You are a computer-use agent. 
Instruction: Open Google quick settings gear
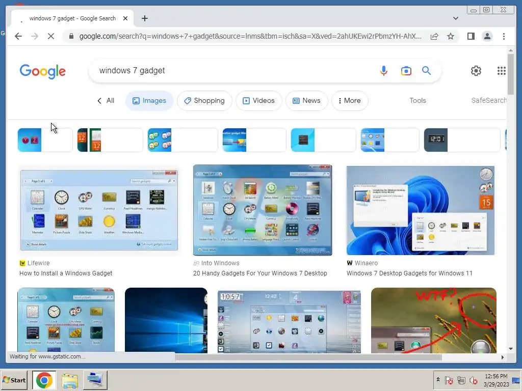click(476, 70)
